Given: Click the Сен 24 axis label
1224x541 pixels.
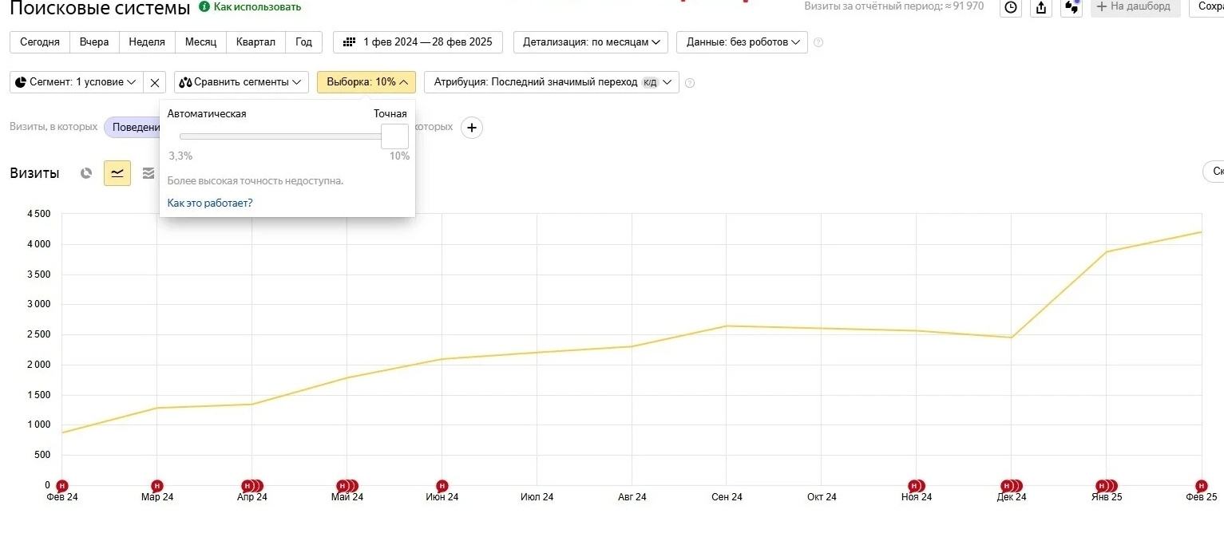Looking at the screenshot, I should click(727, 497).
